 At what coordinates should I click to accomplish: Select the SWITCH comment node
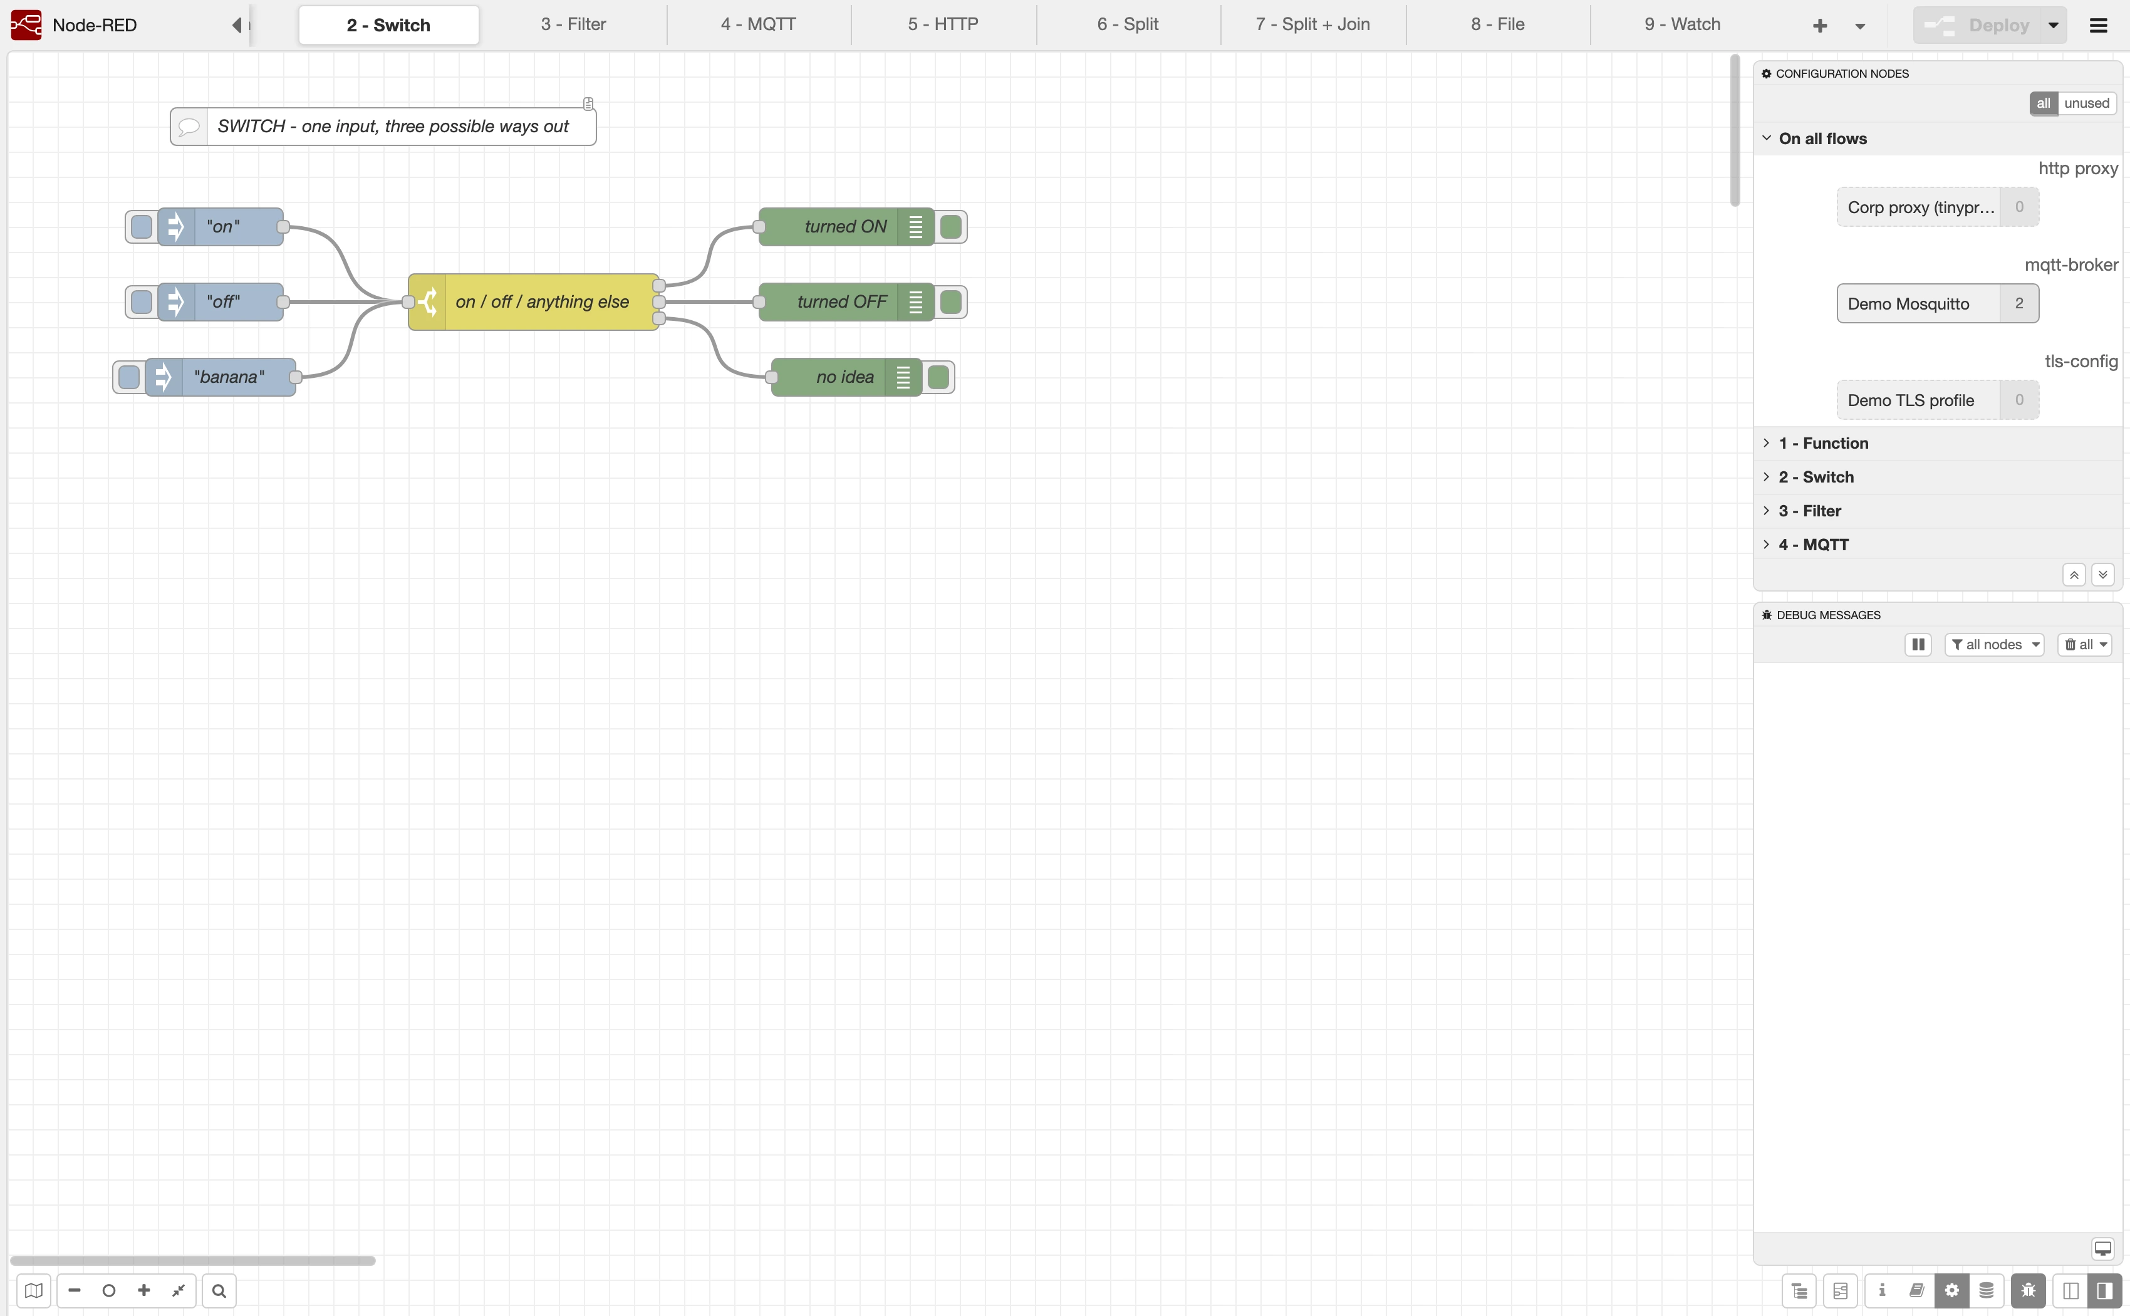pos(383,127)
